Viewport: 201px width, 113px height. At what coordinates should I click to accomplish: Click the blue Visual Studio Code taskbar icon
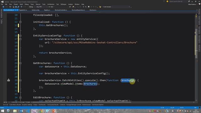tap(28, 111)
